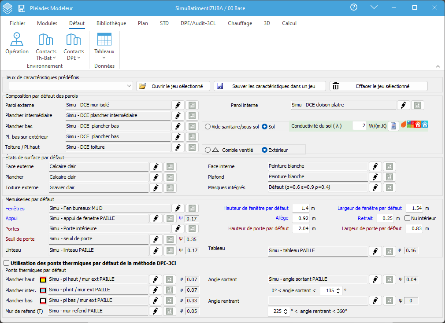Adjust the angle rentrant 225 stepper
Viewport: 445px width, 323px height.
pyautogui.click(x=286, y=312)
